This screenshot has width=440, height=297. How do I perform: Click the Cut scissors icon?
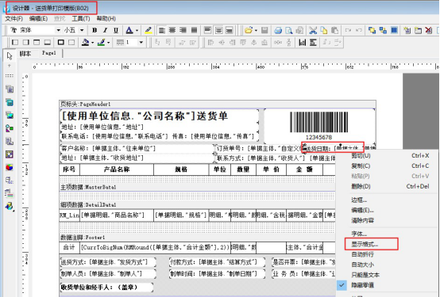tap(313, 30)
